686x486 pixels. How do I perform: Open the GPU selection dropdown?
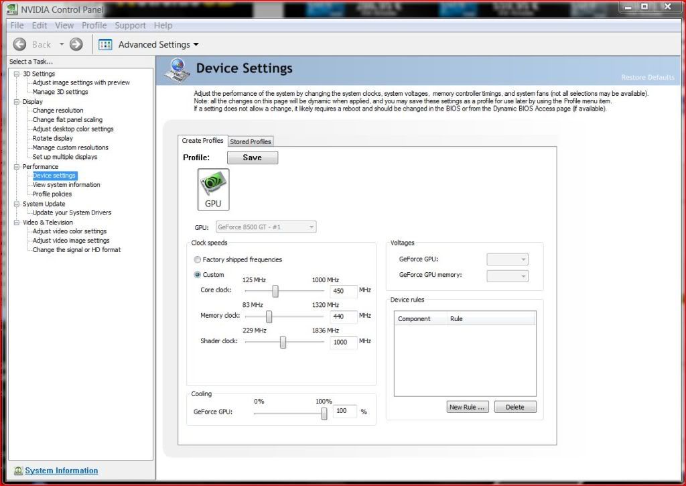coord(266,227)
